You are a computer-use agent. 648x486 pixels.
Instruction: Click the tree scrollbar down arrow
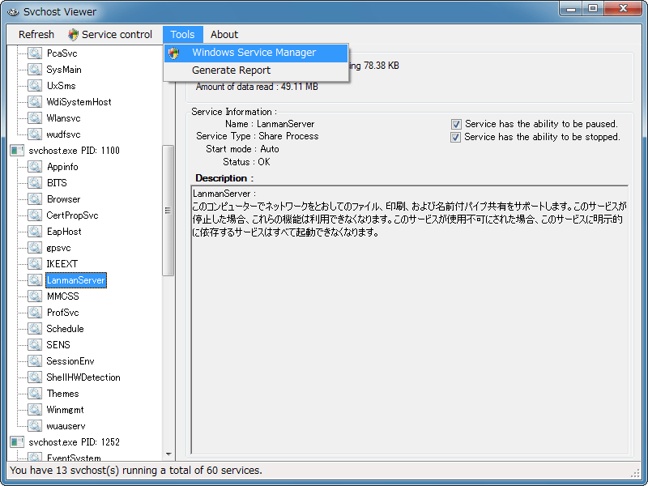tap(168, 454)
